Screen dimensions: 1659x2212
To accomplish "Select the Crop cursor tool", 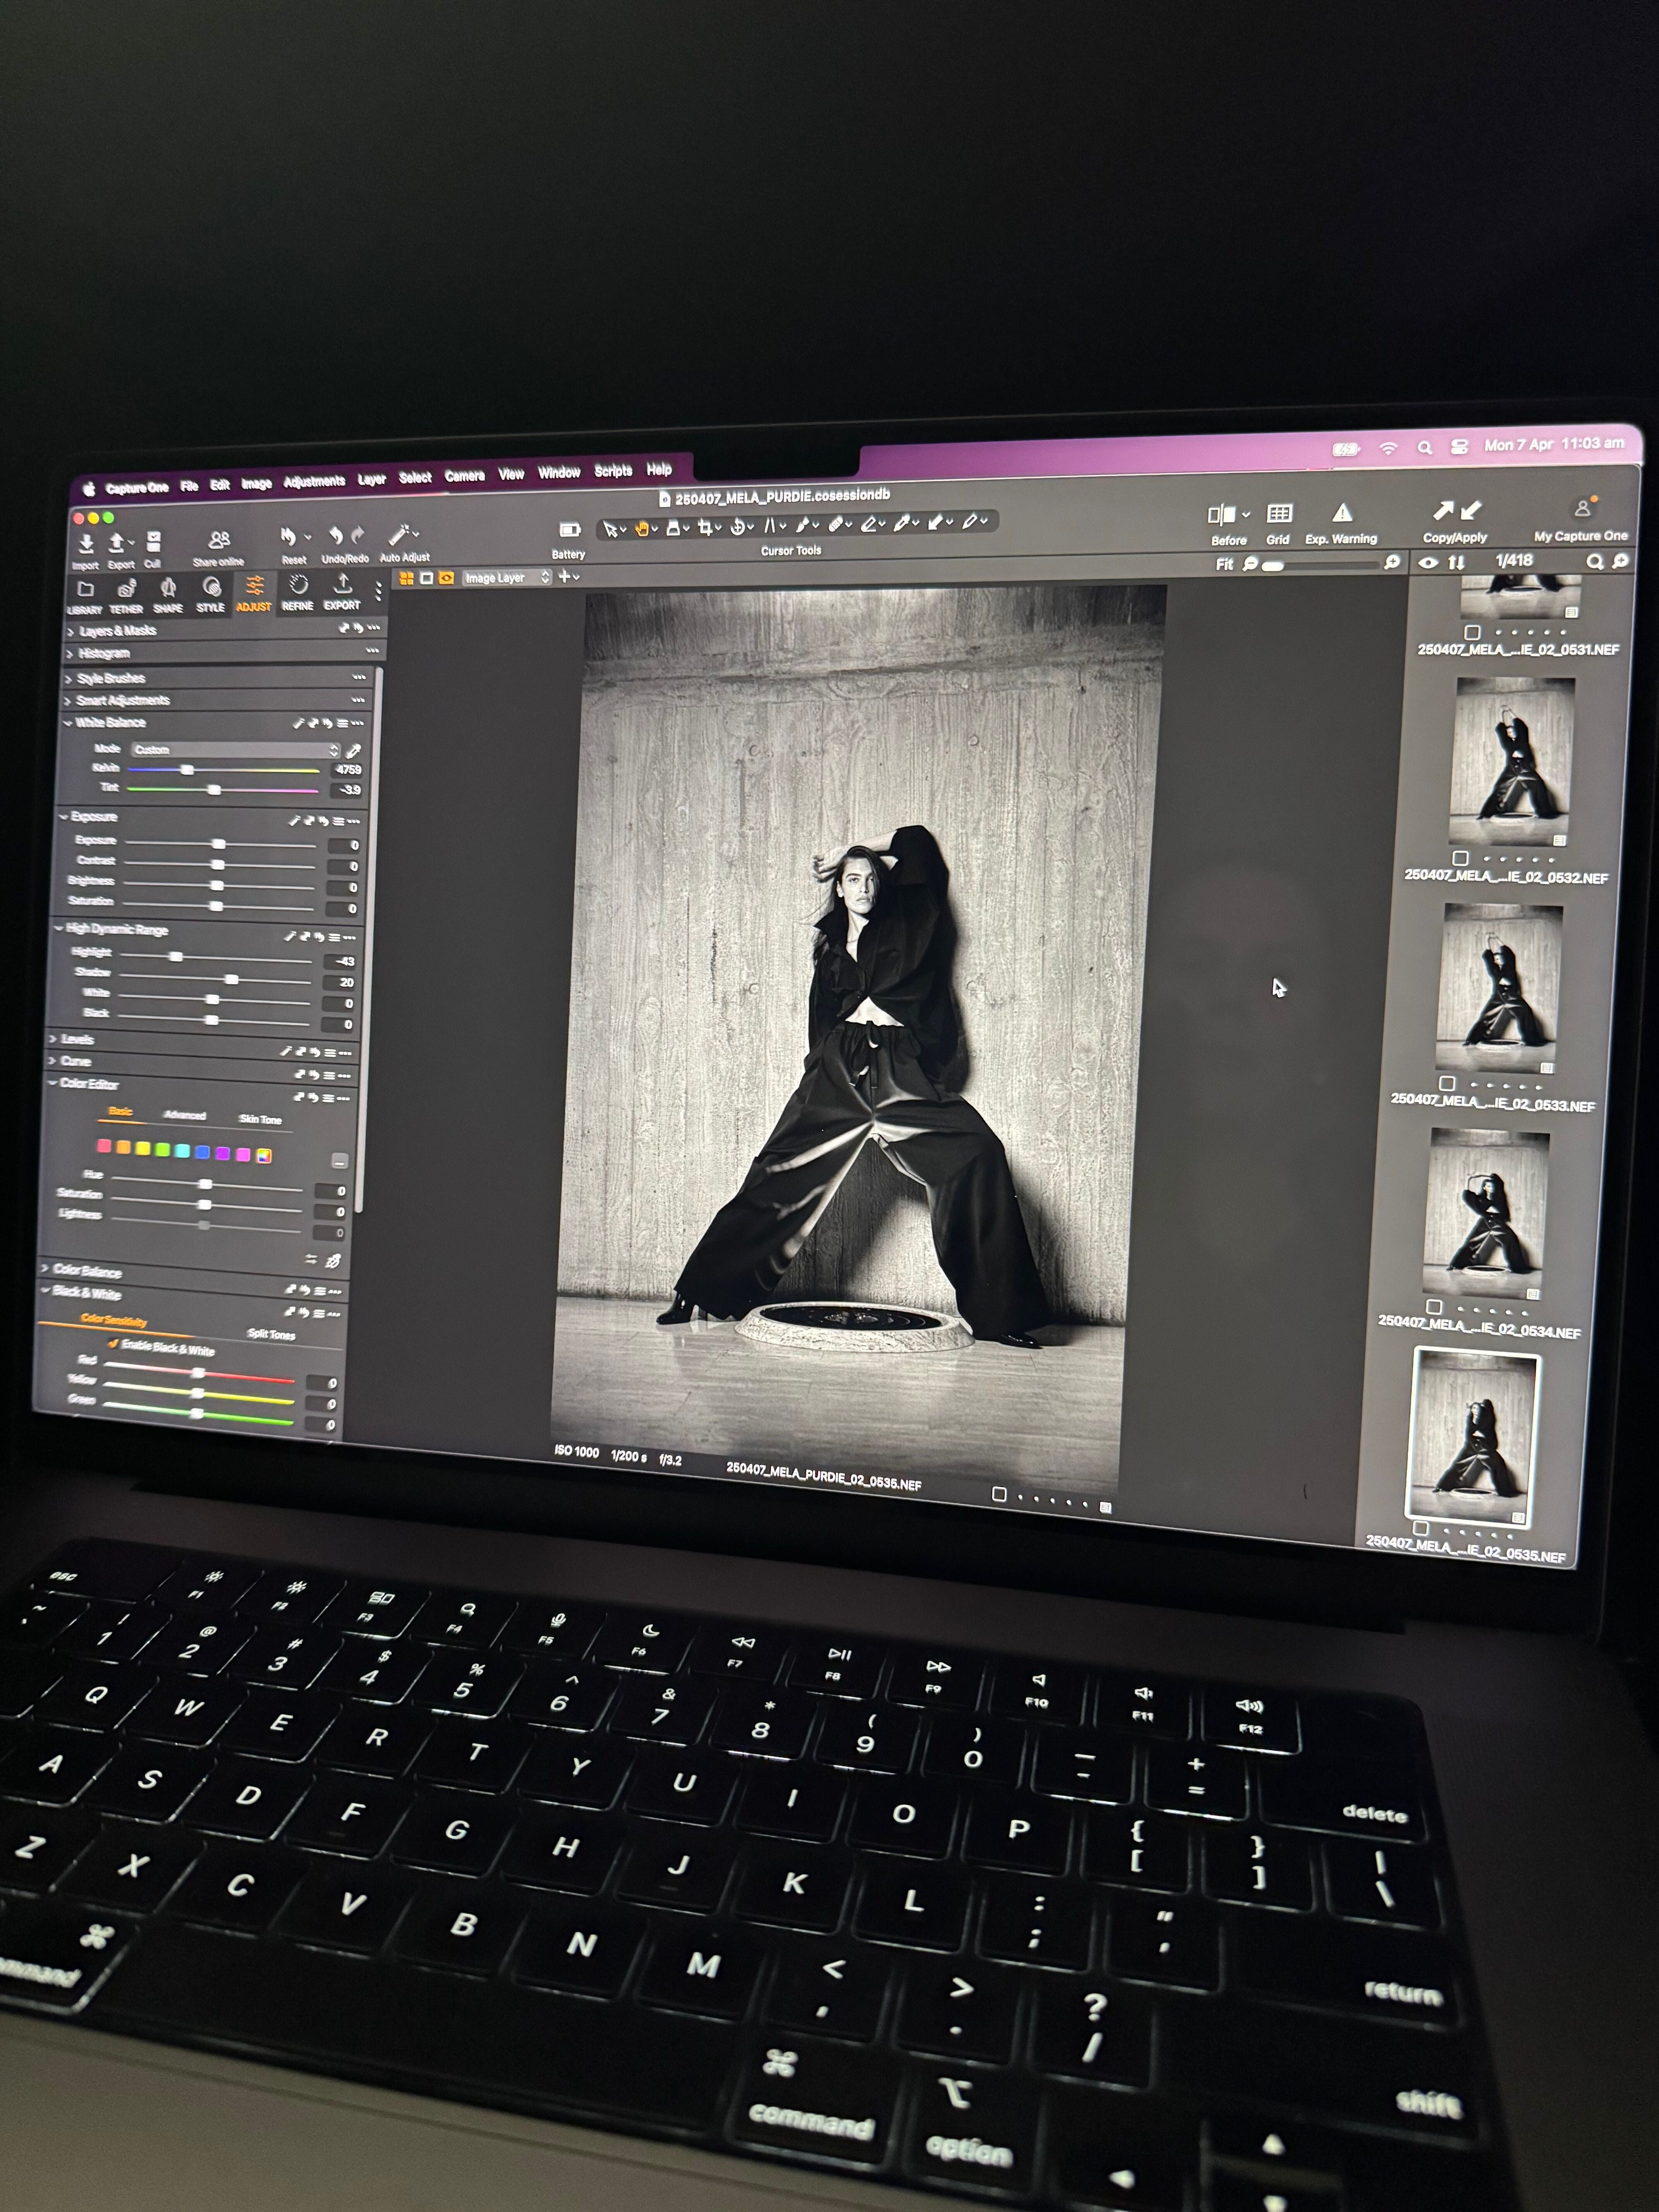I will pos(706,527).
